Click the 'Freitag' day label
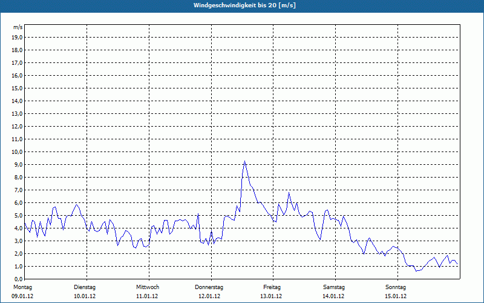 tap(272, 287)
